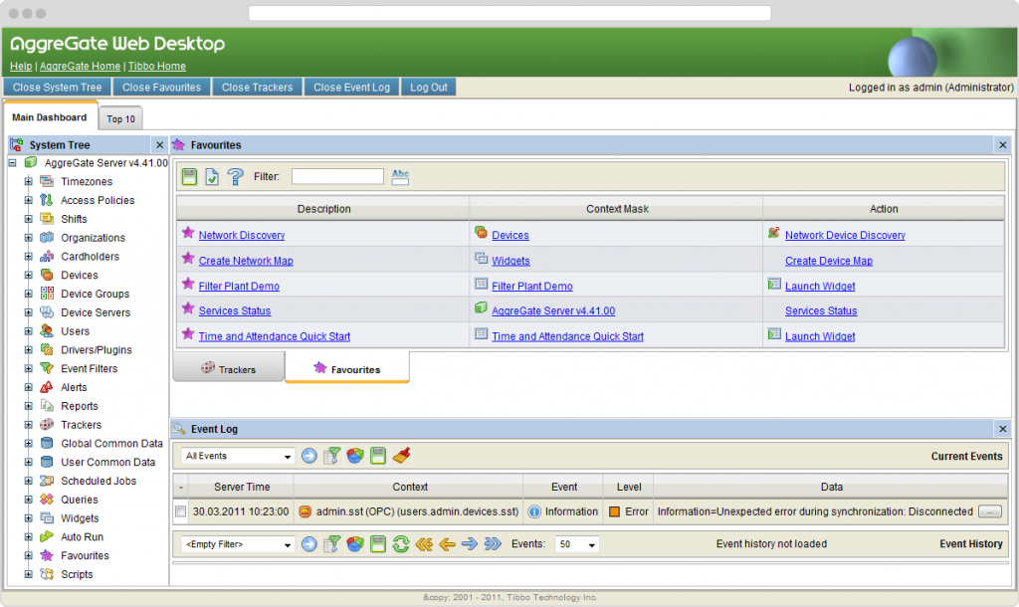This screenshot has width=1019, height=607.
Task: Select Global Common Data in the tree
Action: pos(111,443)
